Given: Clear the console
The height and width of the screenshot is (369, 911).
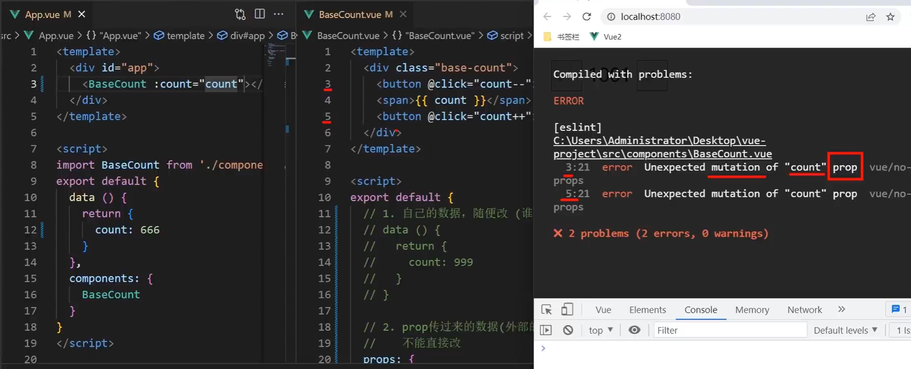Looking at the screenshot, I should point(568,330).
